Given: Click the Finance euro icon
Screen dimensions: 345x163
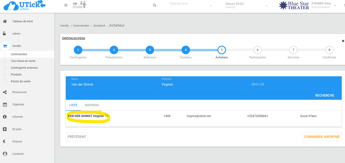Looking at the screenshot, I should coord(5,141).
